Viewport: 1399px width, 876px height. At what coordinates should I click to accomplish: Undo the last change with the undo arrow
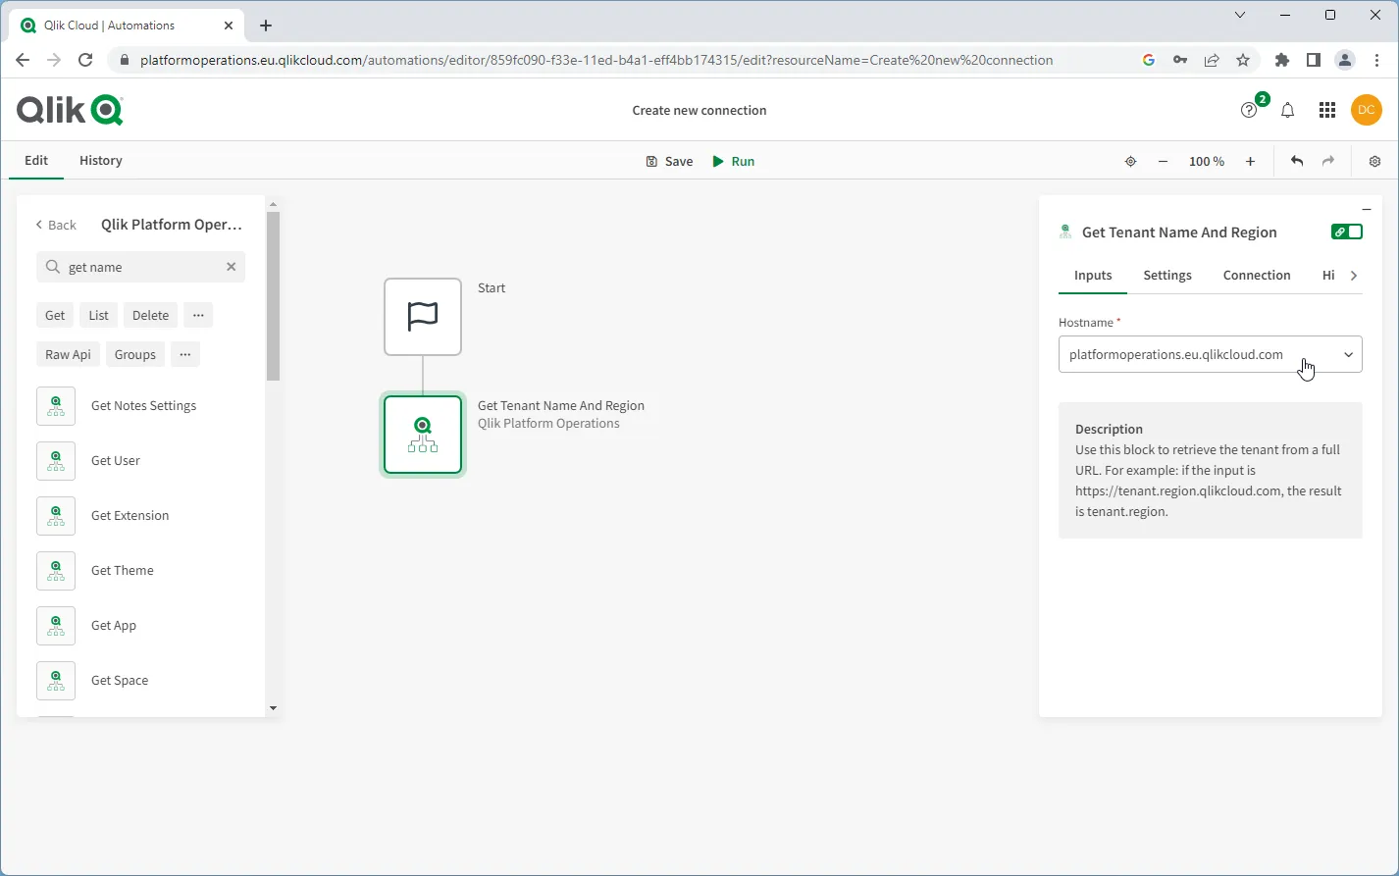click(1296, 161)
